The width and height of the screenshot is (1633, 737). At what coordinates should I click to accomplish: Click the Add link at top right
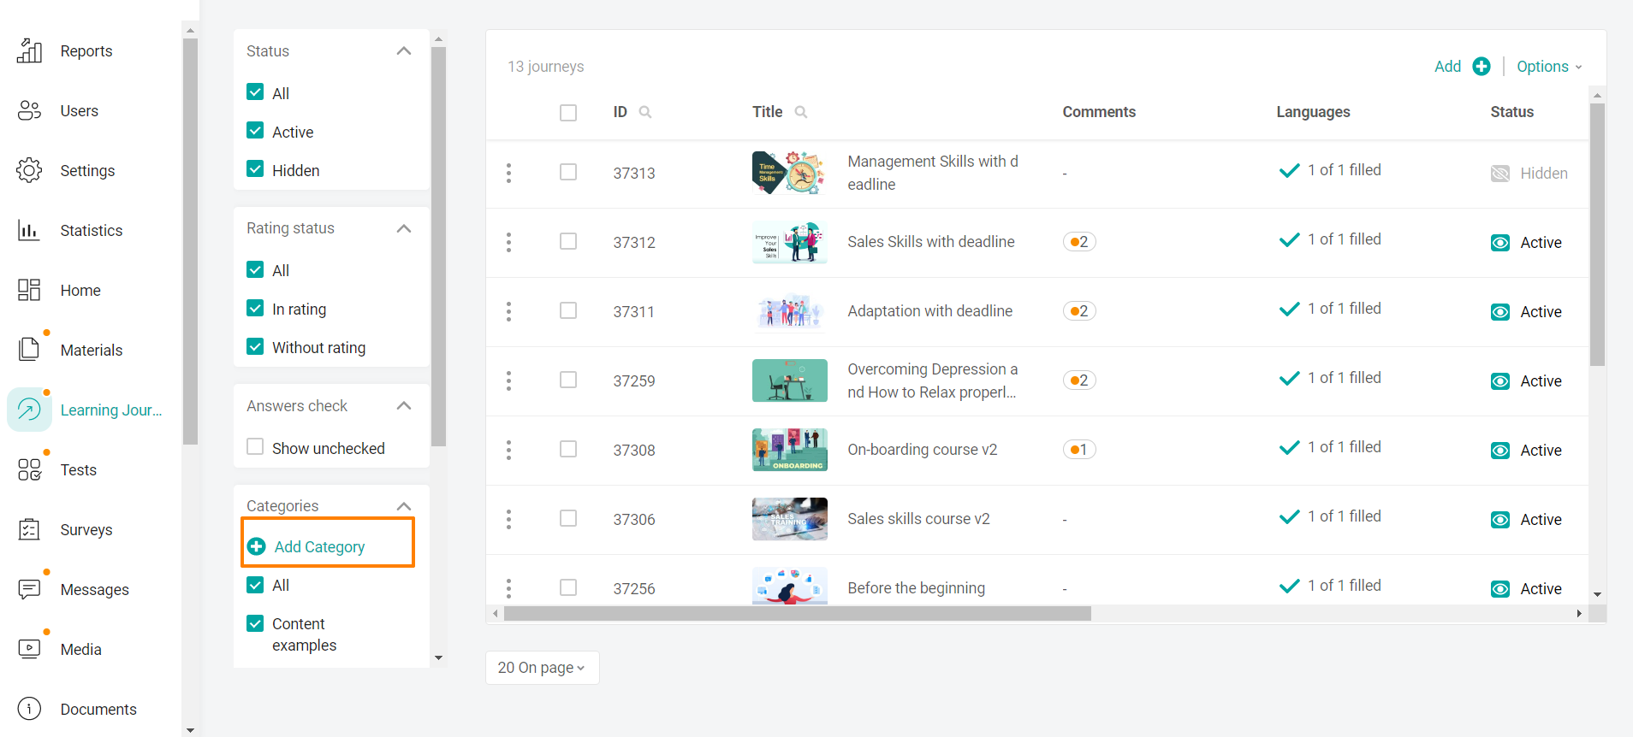click(x=1448, y=67)
